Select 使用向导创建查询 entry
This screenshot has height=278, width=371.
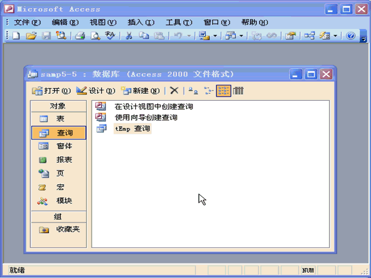146,117
